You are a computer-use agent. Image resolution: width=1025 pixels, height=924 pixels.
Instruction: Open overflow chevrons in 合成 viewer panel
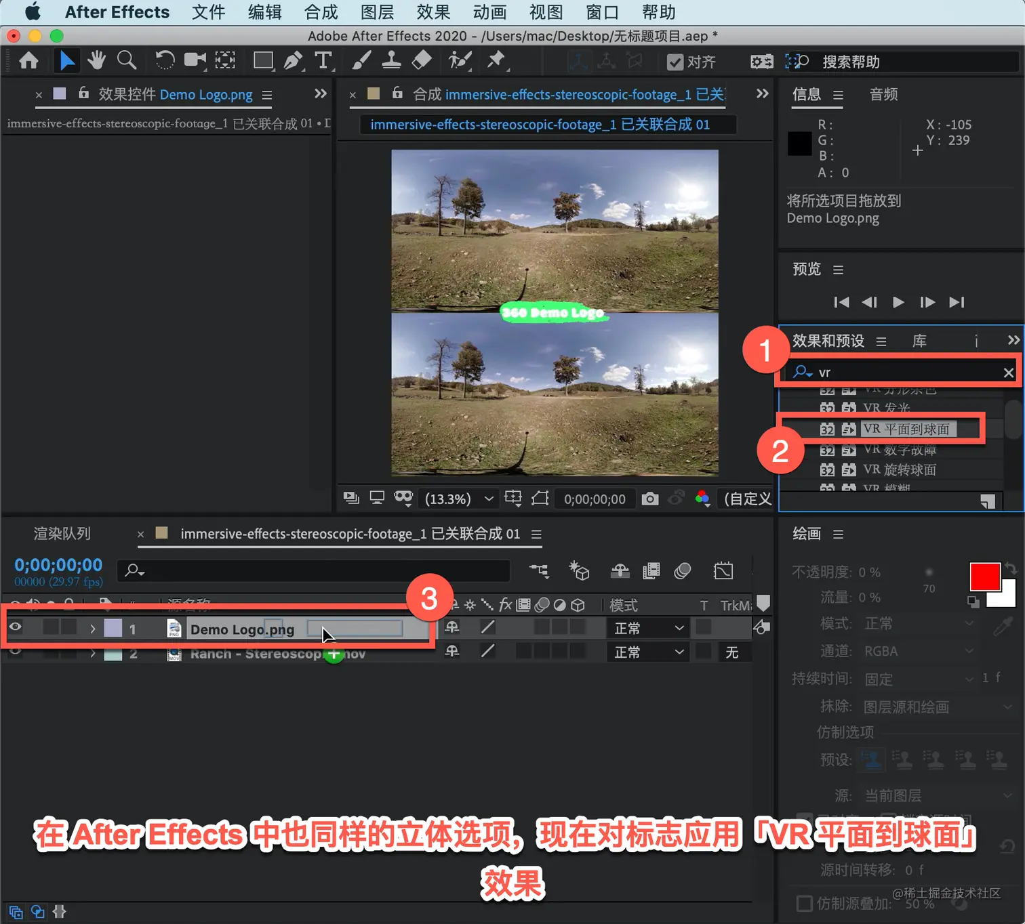(x=763, y=93)
